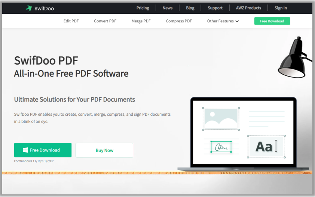Click the SwifDoo bird logo icon
Screen dimensions: 315x197
tap(29, 8)
